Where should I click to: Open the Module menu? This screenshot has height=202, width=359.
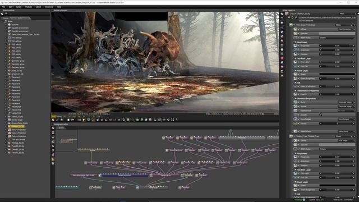coord(29,7)
